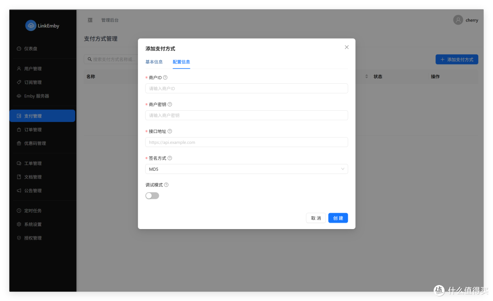Click the 操作 column header
Viewport: 493px width, 301px height.
point(435,77)
